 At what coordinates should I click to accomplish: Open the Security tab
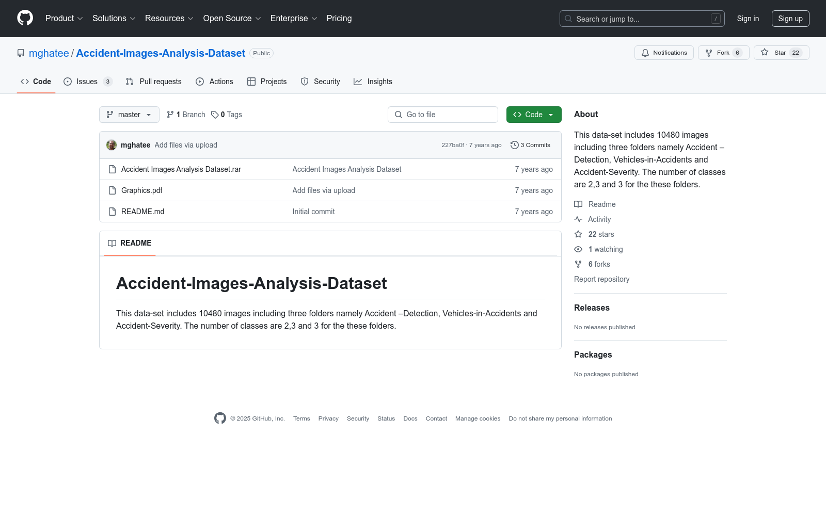click(320, 82)
